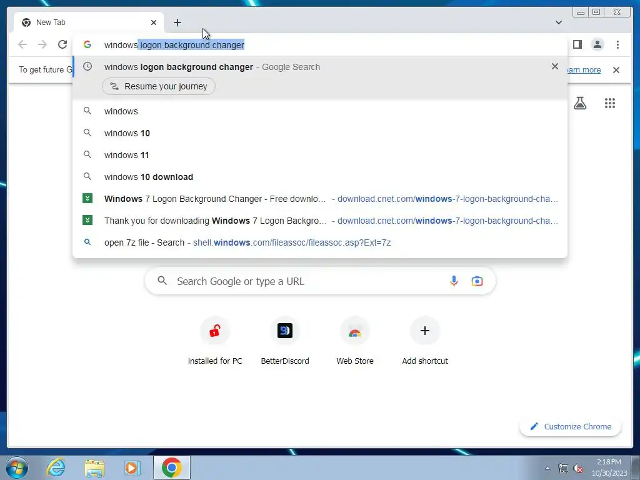
Task: Open Windows Media Player from the taskbar
Action: coord(132,467)
